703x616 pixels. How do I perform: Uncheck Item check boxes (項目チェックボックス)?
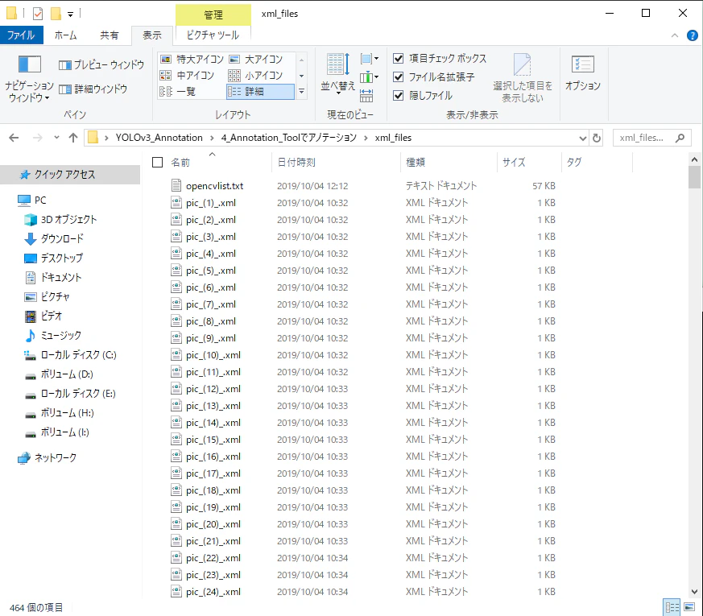pos(398,58)
